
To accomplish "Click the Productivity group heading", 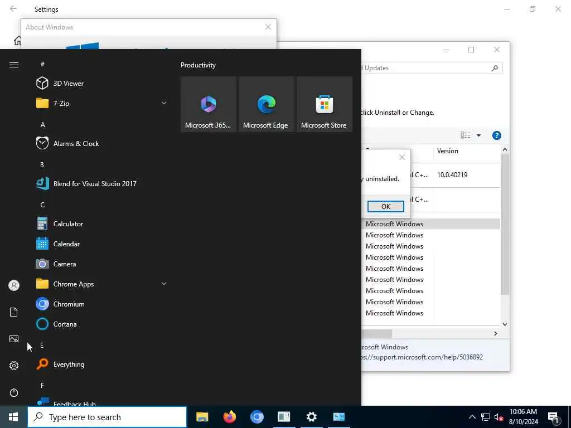I will coord(198,65).
